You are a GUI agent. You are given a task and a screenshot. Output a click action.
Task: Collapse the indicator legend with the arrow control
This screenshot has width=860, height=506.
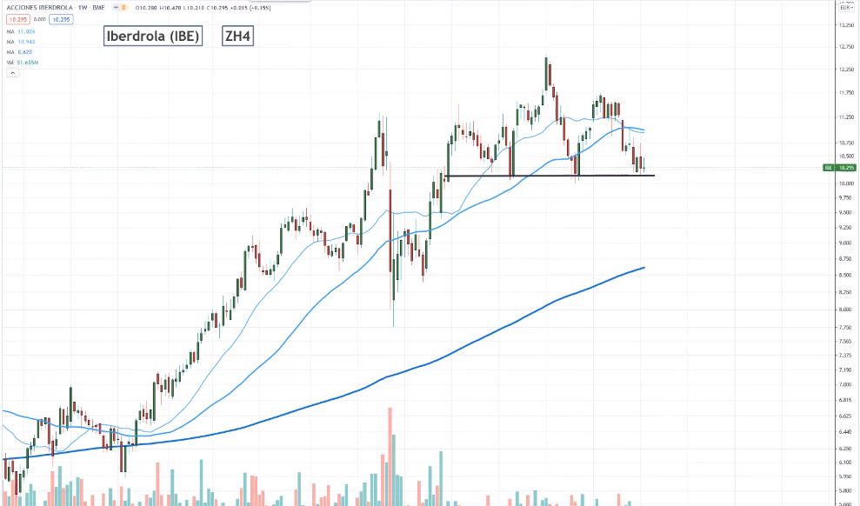click(x=12, y=72)
